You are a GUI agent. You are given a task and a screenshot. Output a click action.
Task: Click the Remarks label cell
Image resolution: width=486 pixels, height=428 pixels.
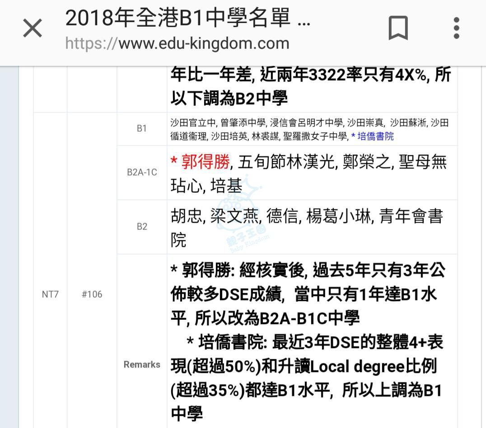(142, 365)
